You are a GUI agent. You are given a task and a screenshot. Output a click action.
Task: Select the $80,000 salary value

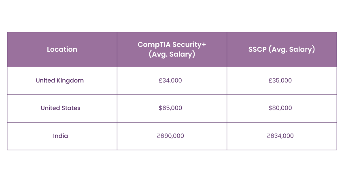(280, 108)
